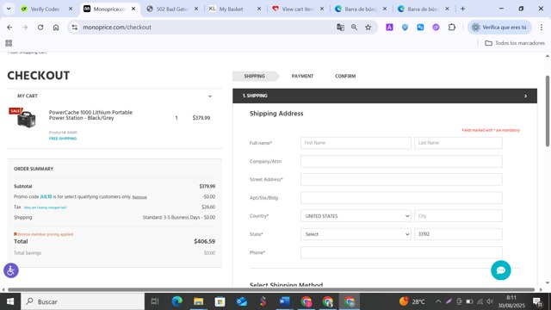The image size is (551, 310).
Task: Switch to the 502 Bad Gateway tab
Action: point(171,9)
